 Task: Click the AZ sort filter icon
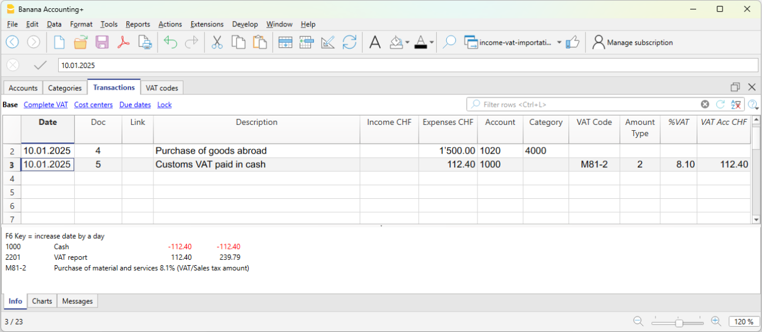(x=736, y=104)
